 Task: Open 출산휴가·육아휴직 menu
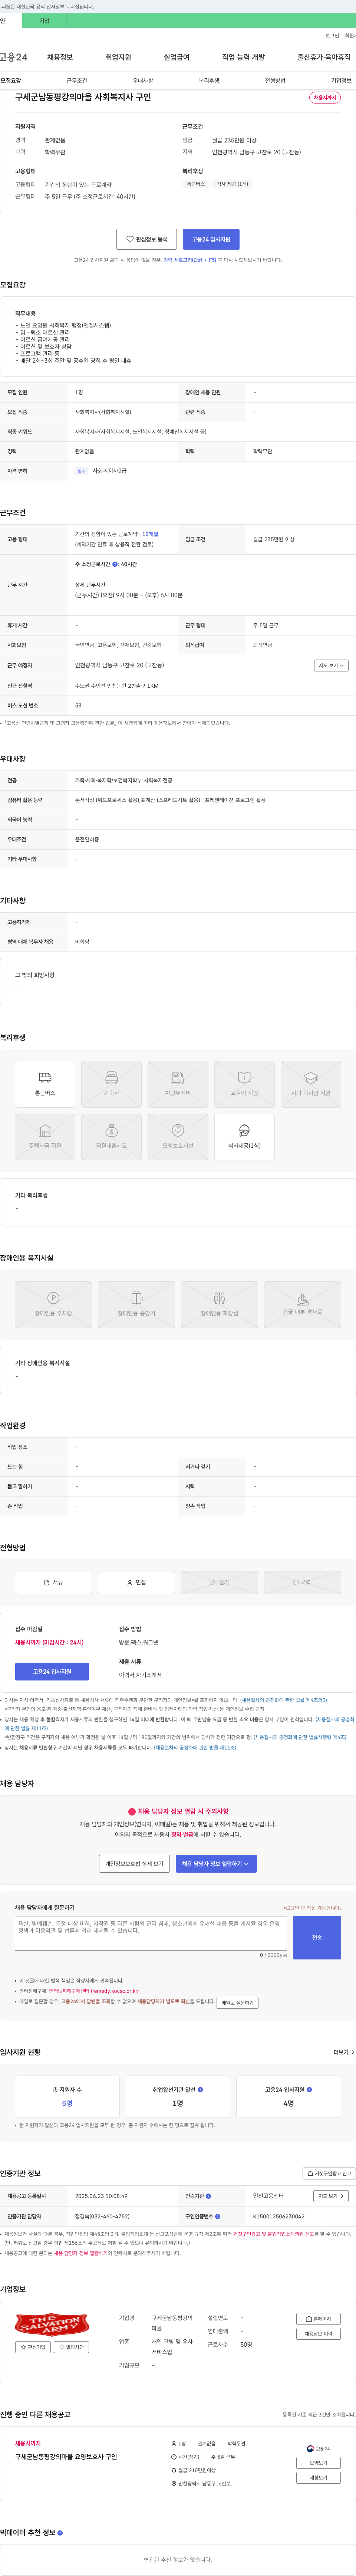[x=324, y=57]
